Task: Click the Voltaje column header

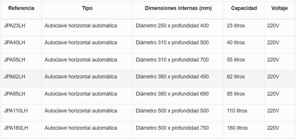Action: tap(279, 8)
